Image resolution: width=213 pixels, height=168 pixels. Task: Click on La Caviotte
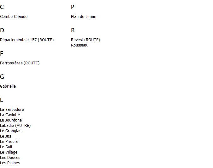pos(10,115)
